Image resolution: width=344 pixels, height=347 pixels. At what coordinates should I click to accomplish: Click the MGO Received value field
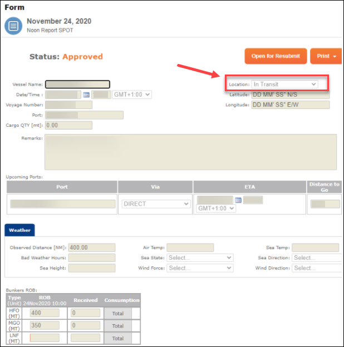[85, 326]
